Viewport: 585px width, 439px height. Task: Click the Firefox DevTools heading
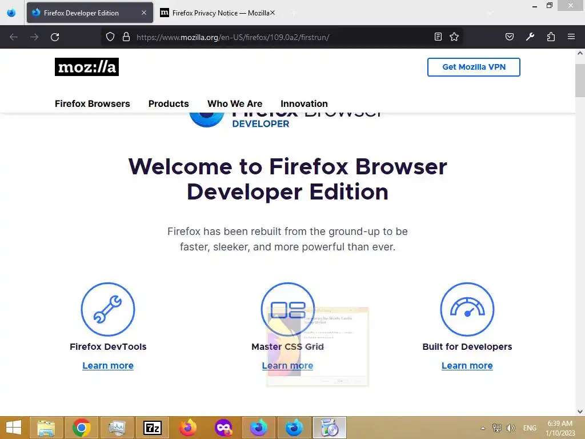(x=108, y=346)
